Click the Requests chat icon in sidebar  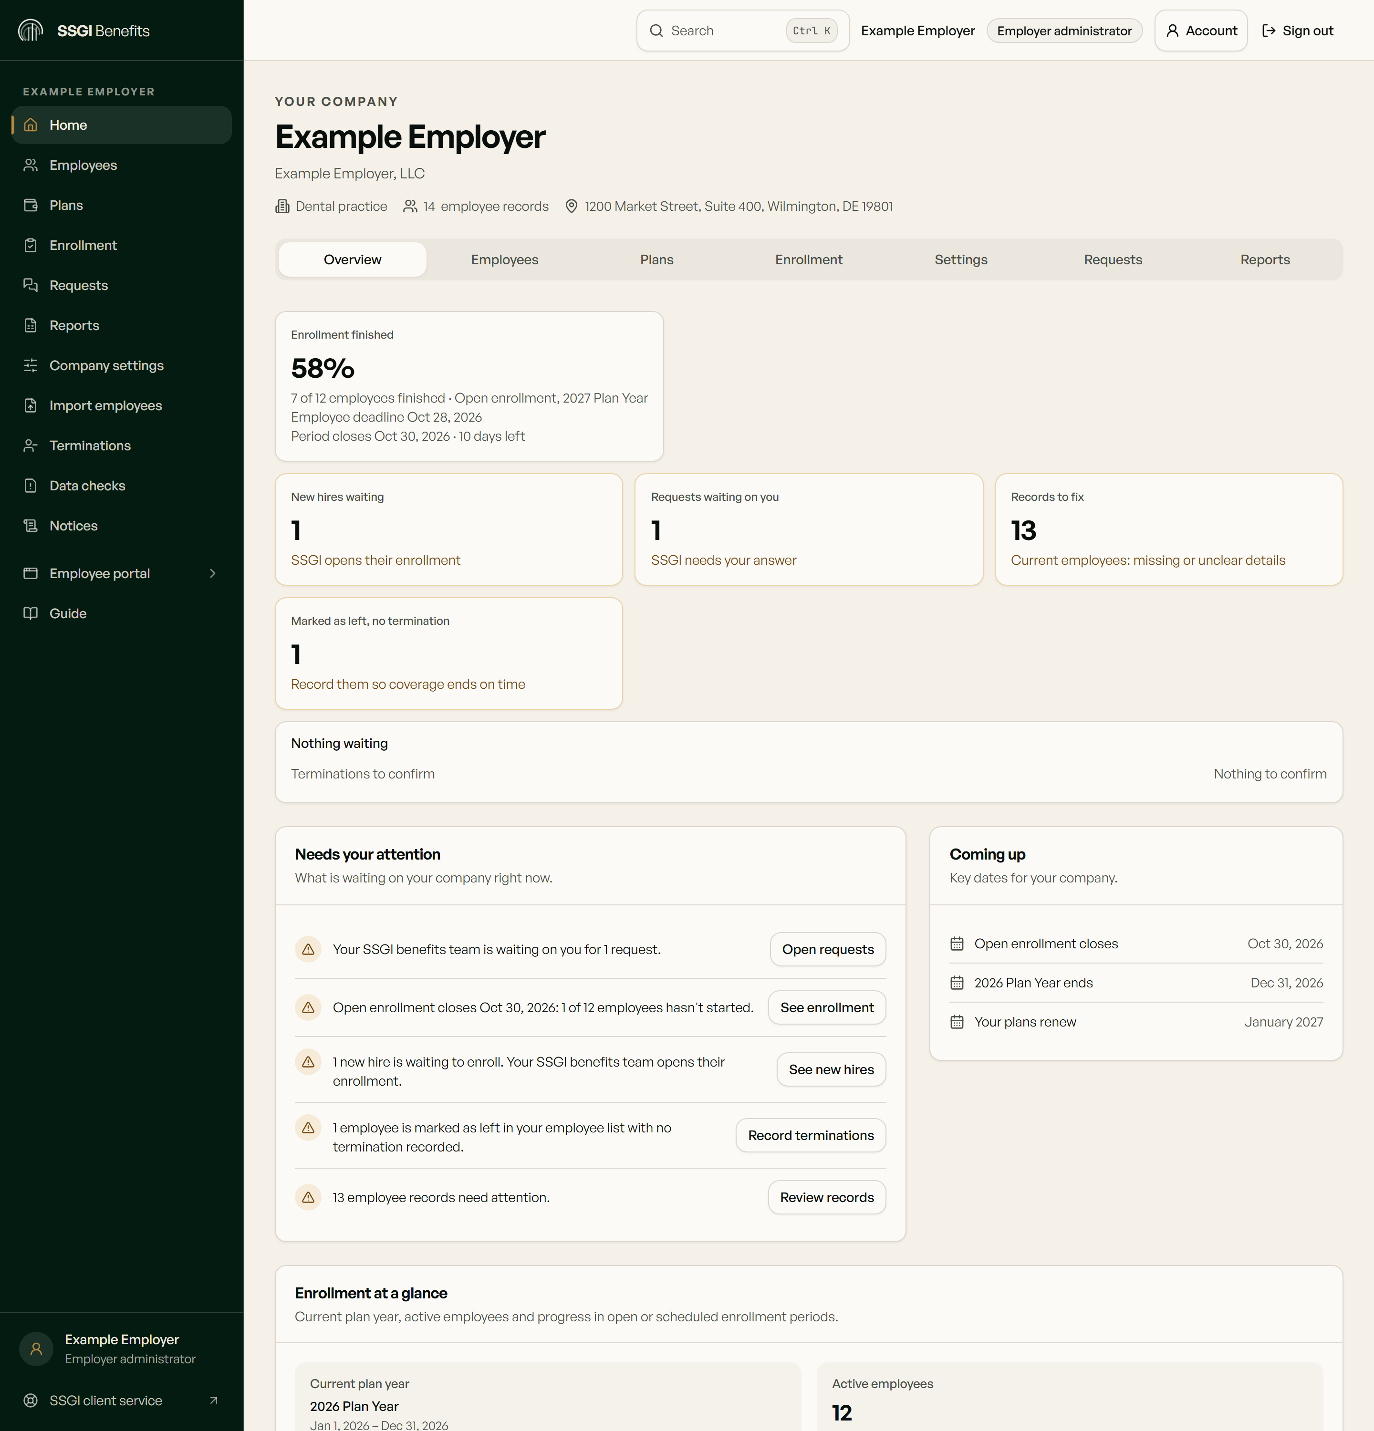31,285
